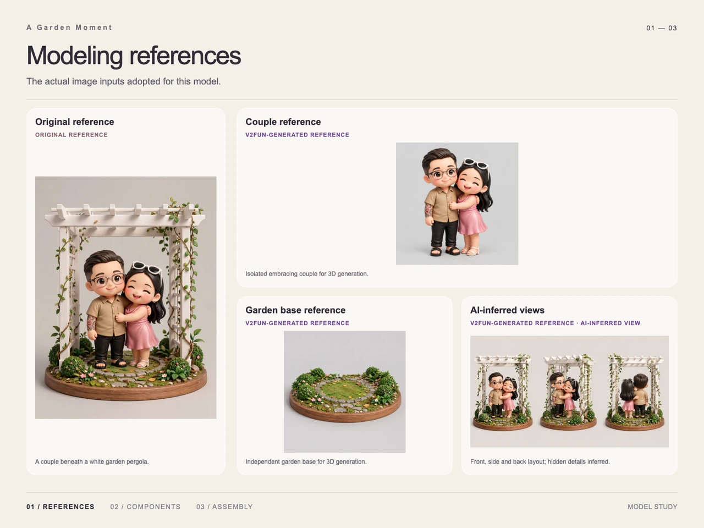The height and width of the screenshot is (528, 704).
Task: Click caption 'Isolated embracing couple for 3D generation.'
Action: [x=307, y=273]
